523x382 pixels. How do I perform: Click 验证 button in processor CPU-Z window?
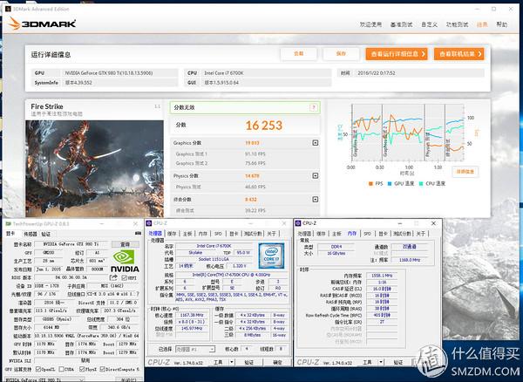[x=248, y=362]
